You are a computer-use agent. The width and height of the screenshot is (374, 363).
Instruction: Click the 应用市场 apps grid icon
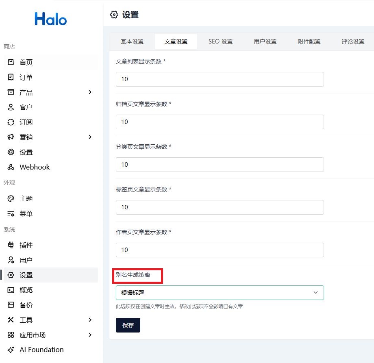point(11,335)
